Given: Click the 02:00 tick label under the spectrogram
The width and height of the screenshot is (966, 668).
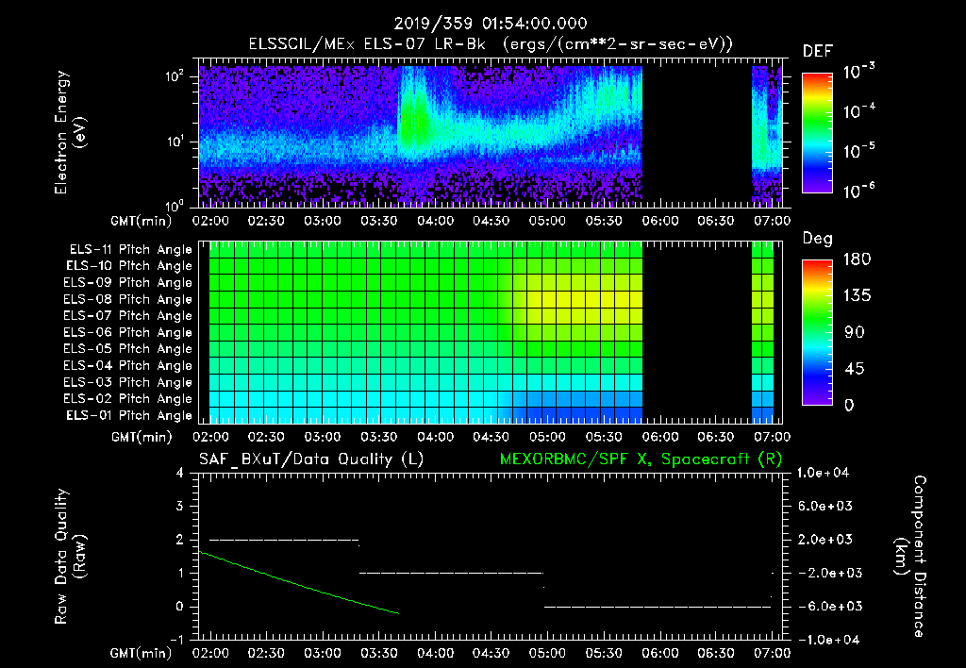Looking at the screenshot, I should 210,221.
